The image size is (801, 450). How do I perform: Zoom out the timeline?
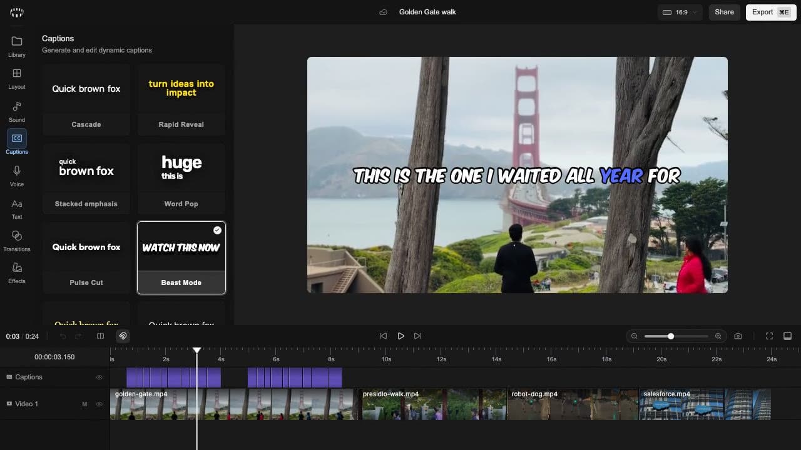(635, 336)
